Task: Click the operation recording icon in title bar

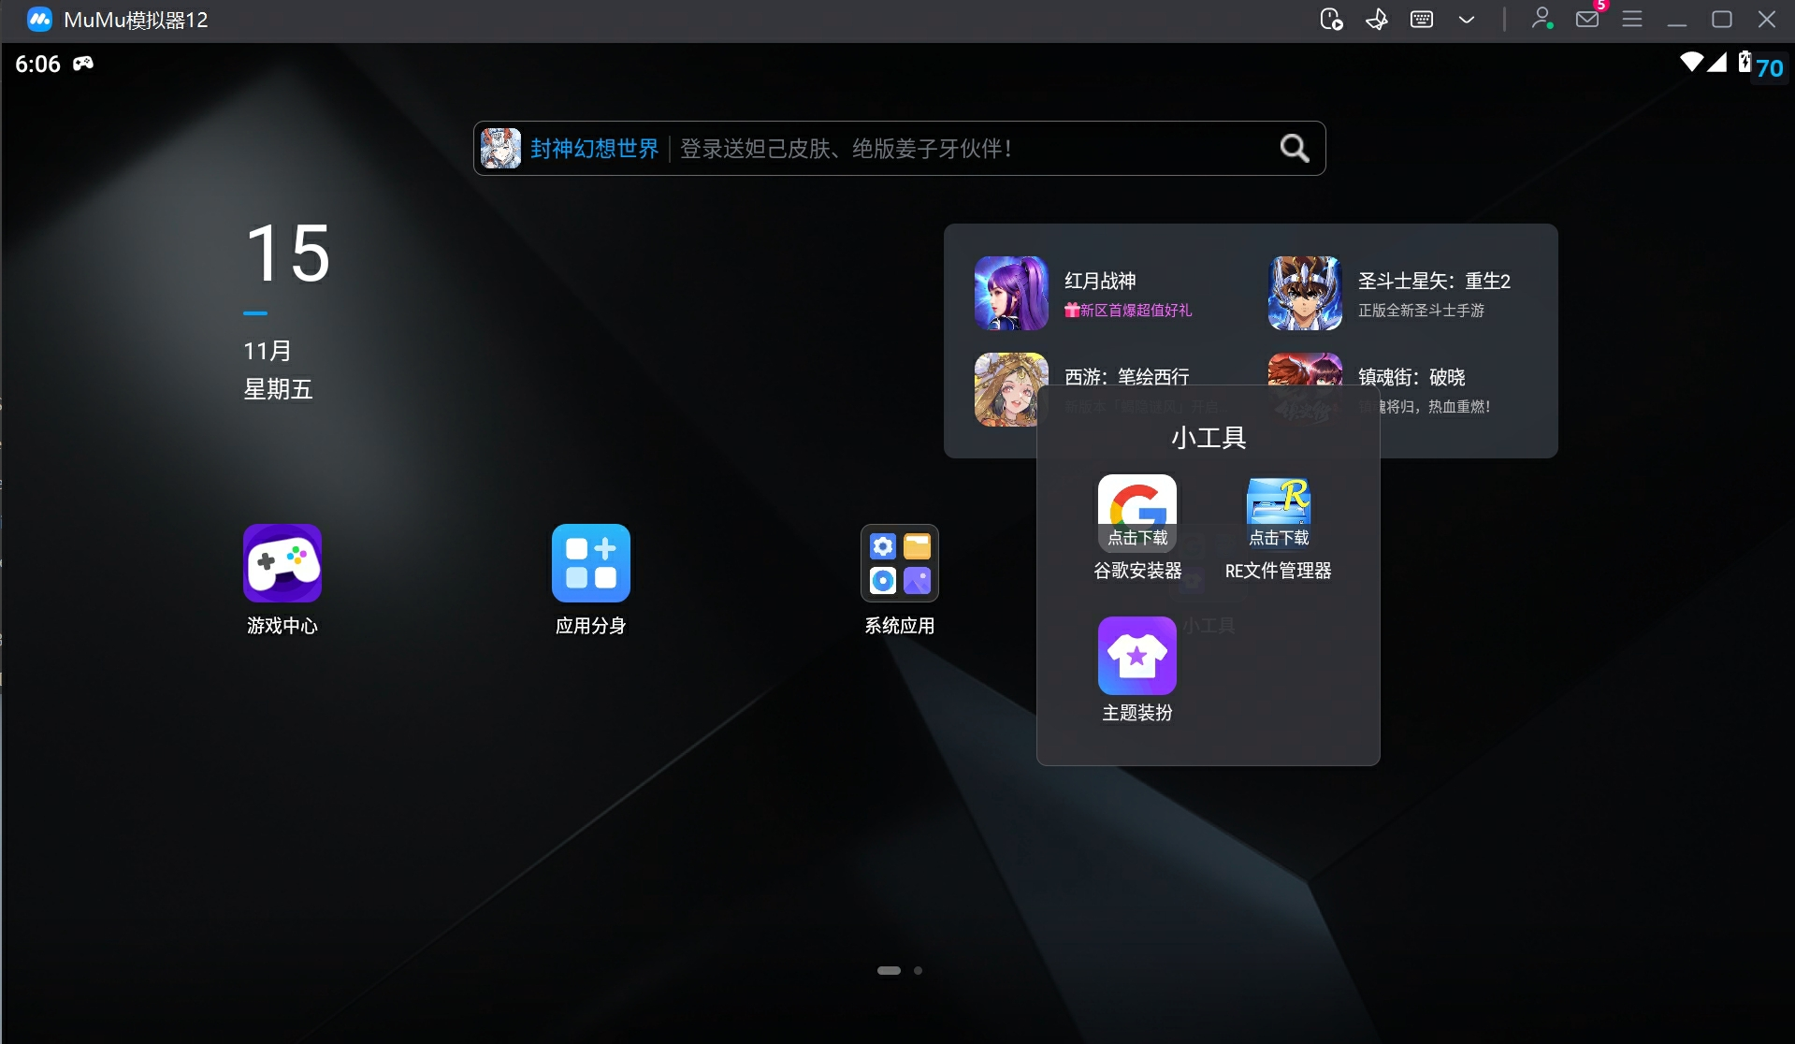Action: click(1331, 19)
